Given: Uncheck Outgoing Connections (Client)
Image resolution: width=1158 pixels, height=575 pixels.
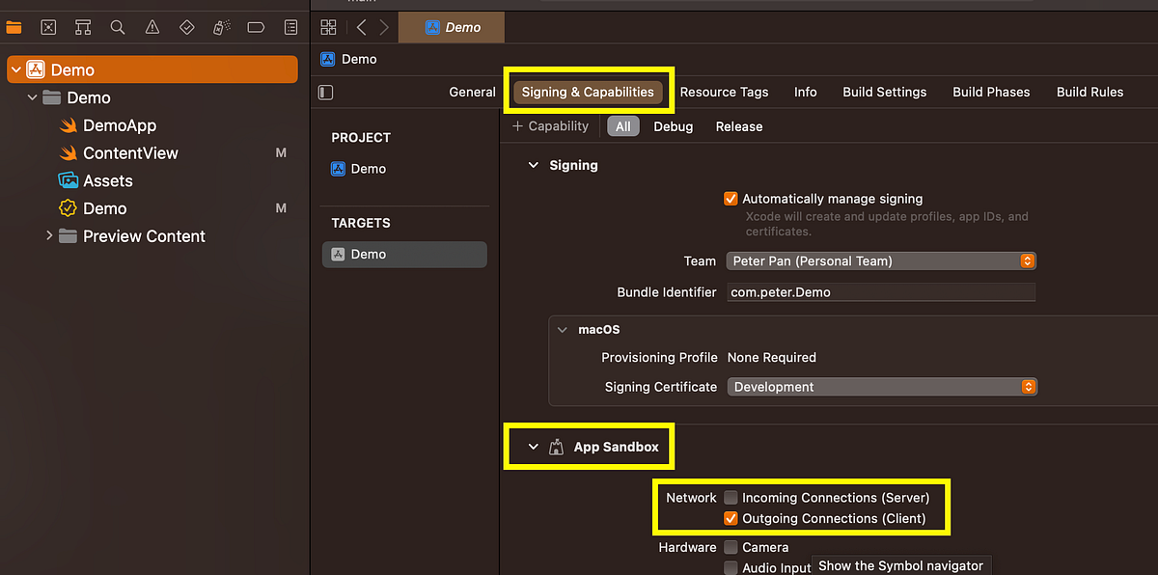Looking at the screenshot, I should coord(731,518).
